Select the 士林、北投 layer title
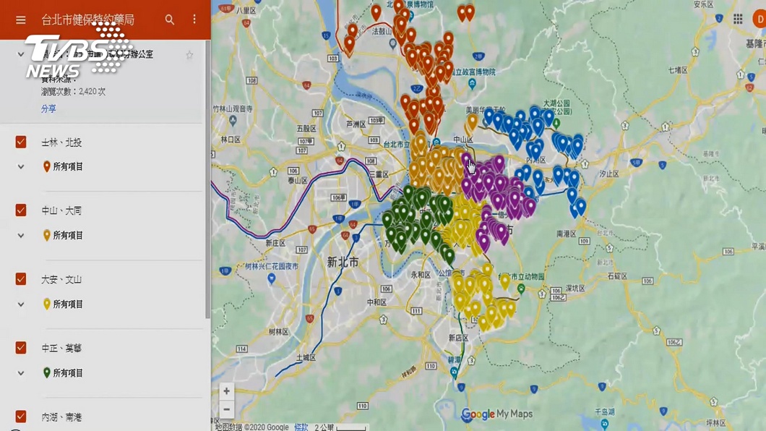The height and width of the screenshot is (431, 766). pos(61,142)
